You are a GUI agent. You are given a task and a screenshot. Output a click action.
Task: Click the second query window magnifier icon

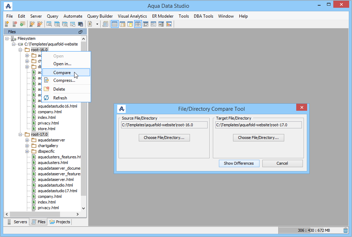[57, 24]
